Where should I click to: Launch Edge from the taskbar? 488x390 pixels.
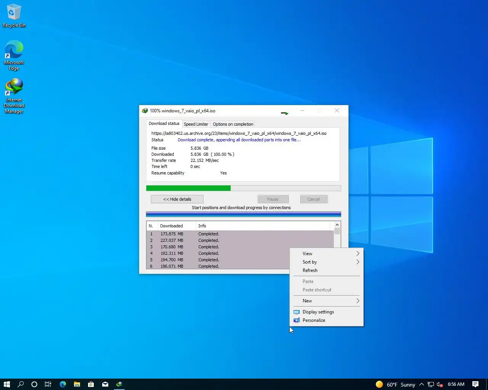pos(63,384)
